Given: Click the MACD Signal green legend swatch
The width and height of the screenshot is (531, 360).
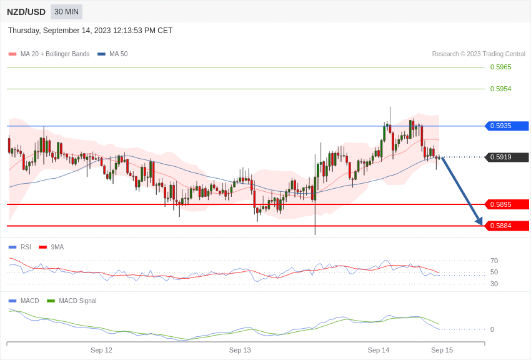Looking at the screenshot, I should pos(51,301).
